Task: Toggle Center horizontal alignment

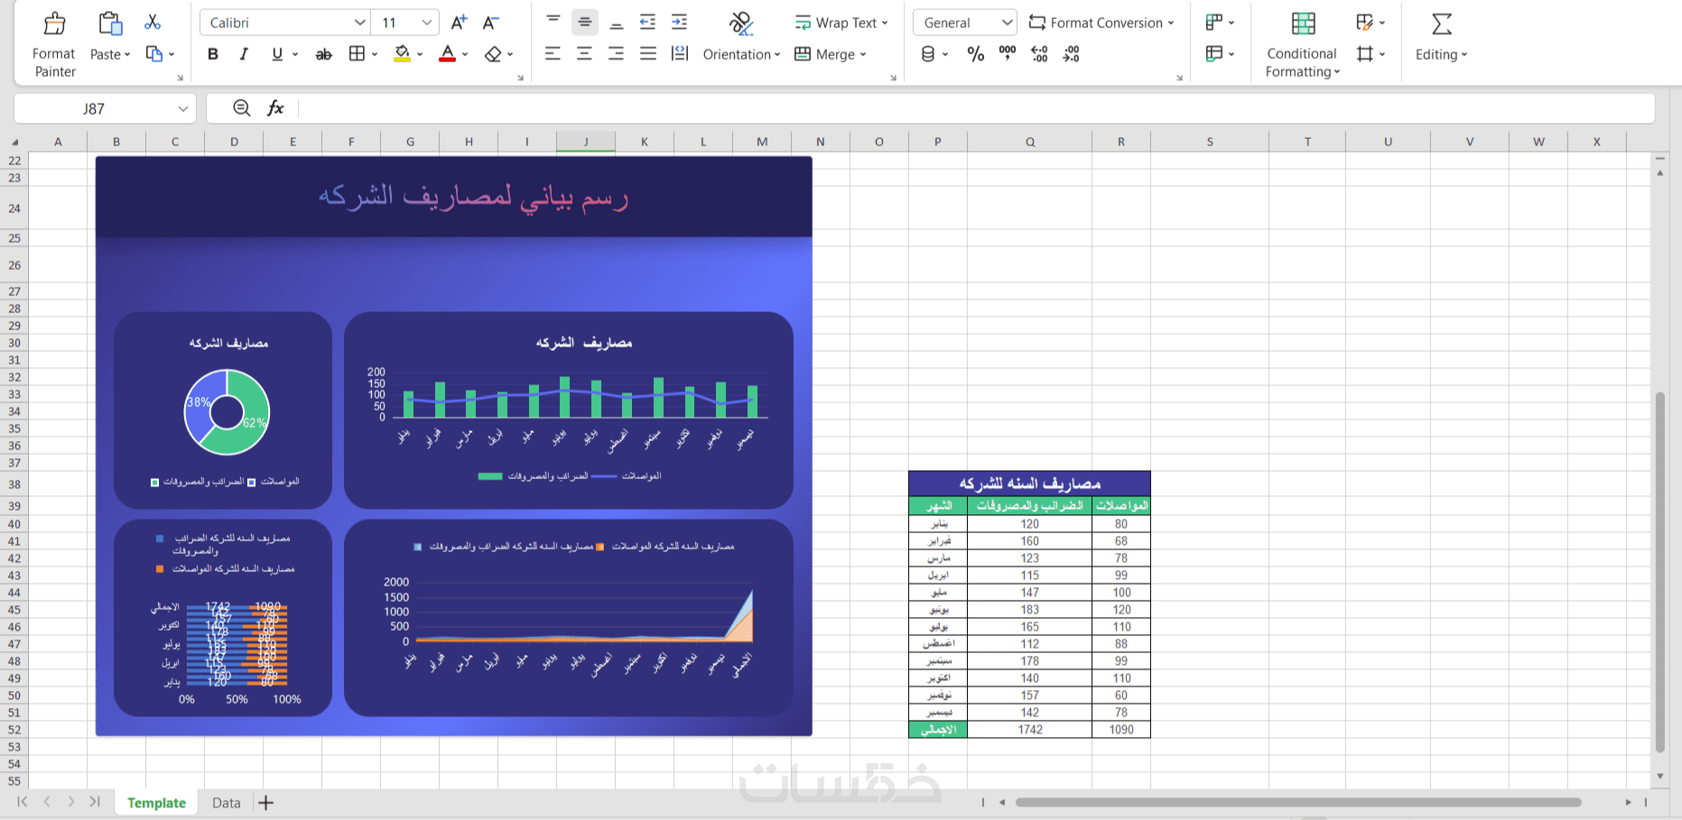Action: click(585, 54)
